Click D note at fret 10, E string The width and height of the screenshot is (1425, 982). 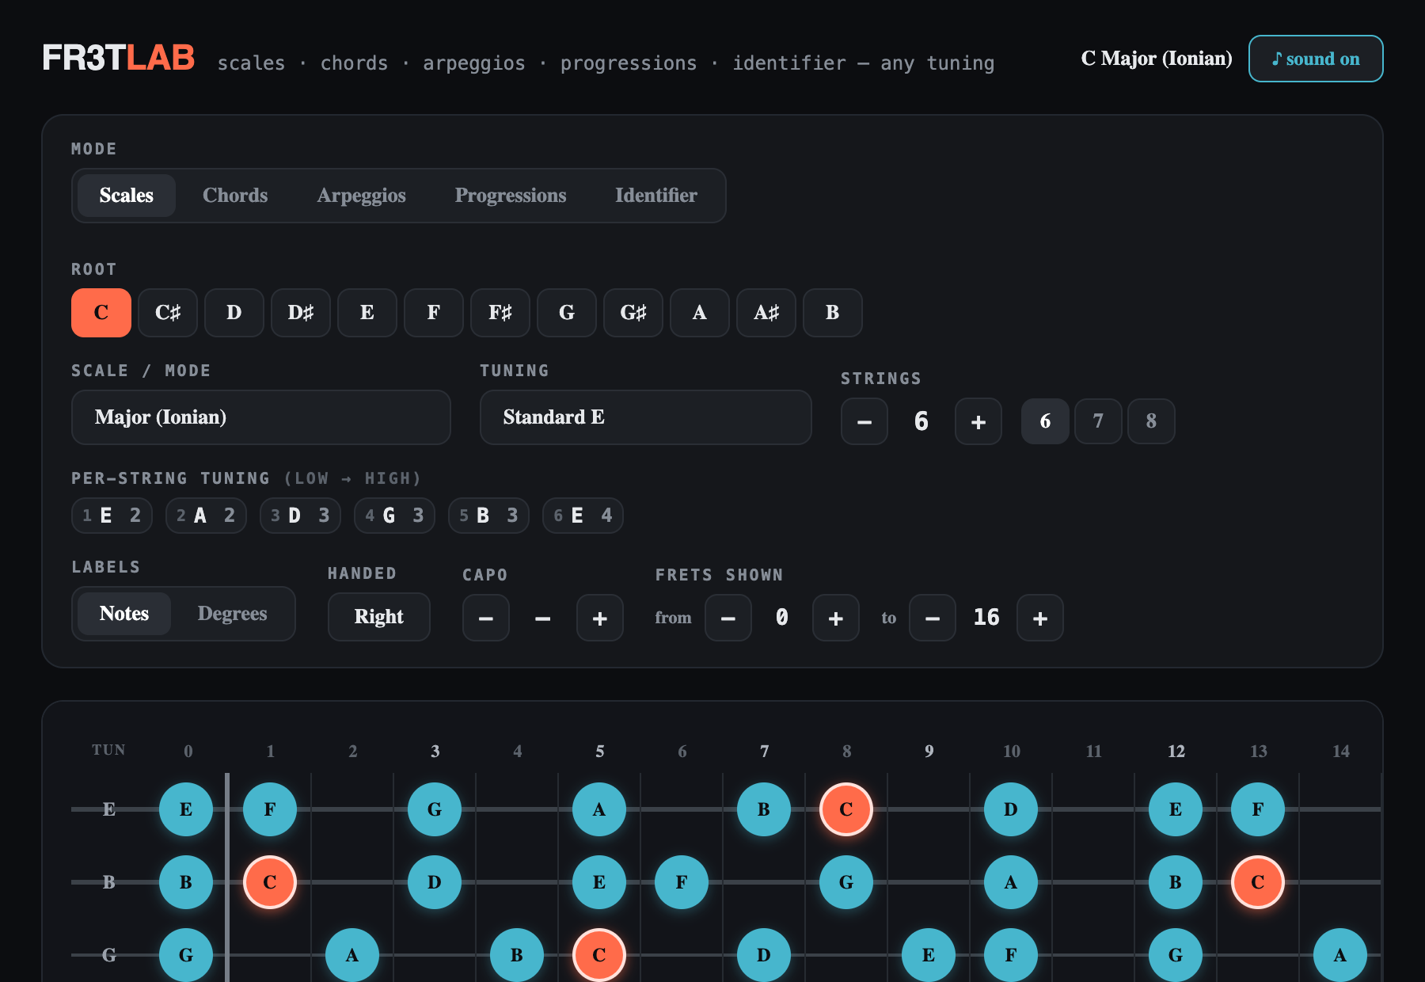(1011, 809)
